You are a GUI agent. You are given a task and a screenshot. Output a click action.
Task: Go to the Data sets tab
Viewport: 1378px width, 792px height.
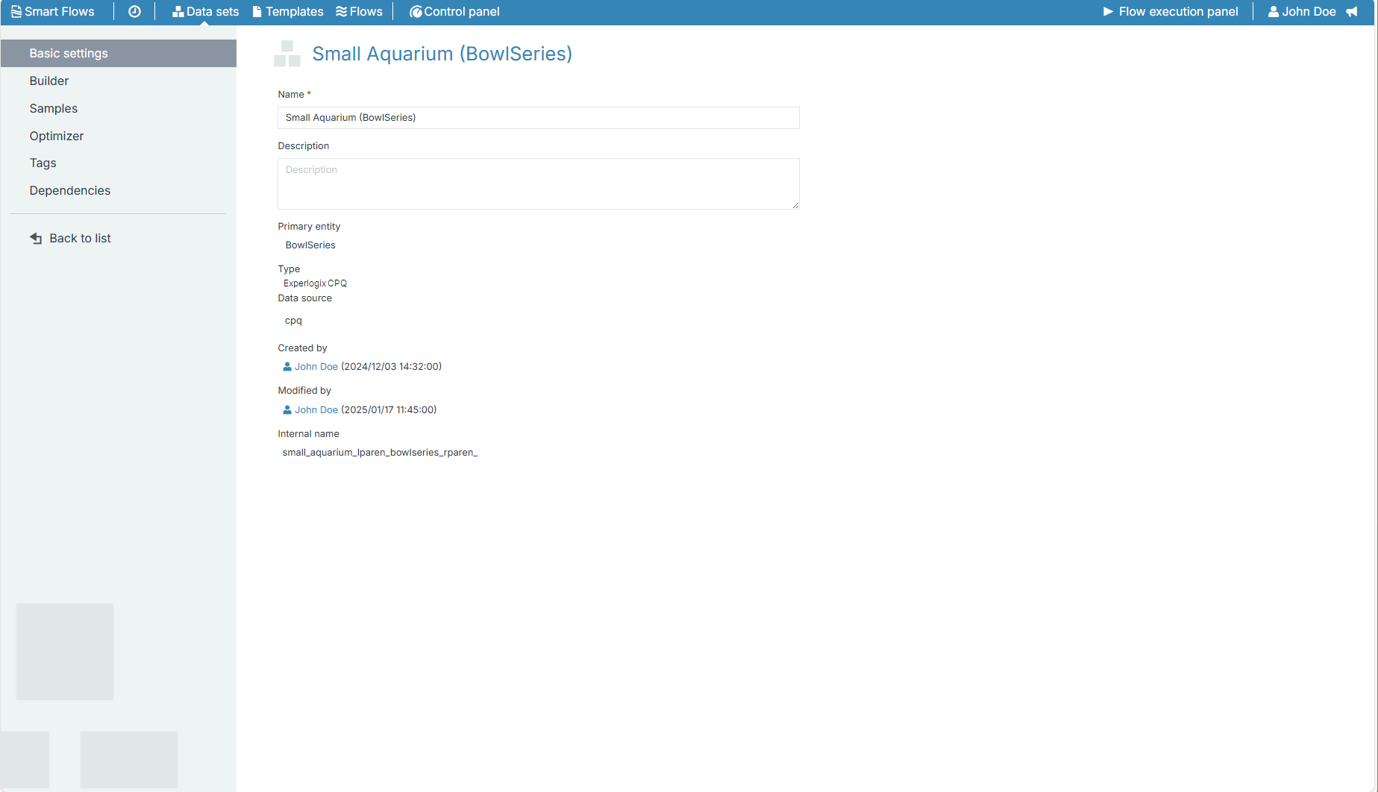205,12
